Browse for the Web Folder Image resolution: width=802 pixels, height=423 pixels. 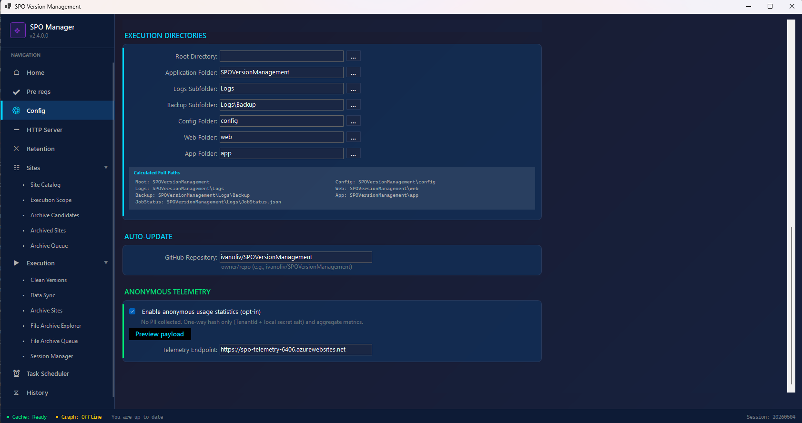click(353, 137)
